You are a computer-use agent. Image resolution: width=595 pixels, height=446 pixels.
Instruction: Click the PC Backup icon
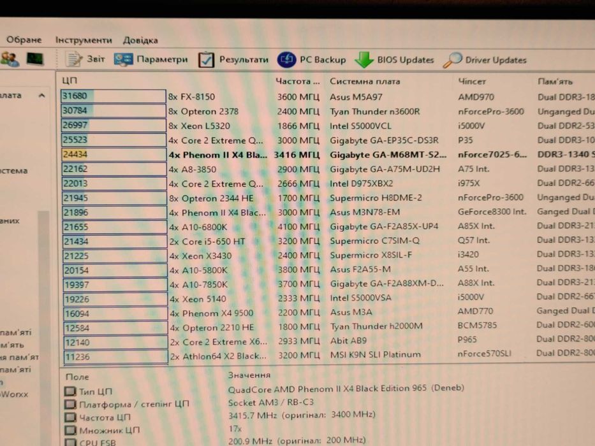click(286, 59)
